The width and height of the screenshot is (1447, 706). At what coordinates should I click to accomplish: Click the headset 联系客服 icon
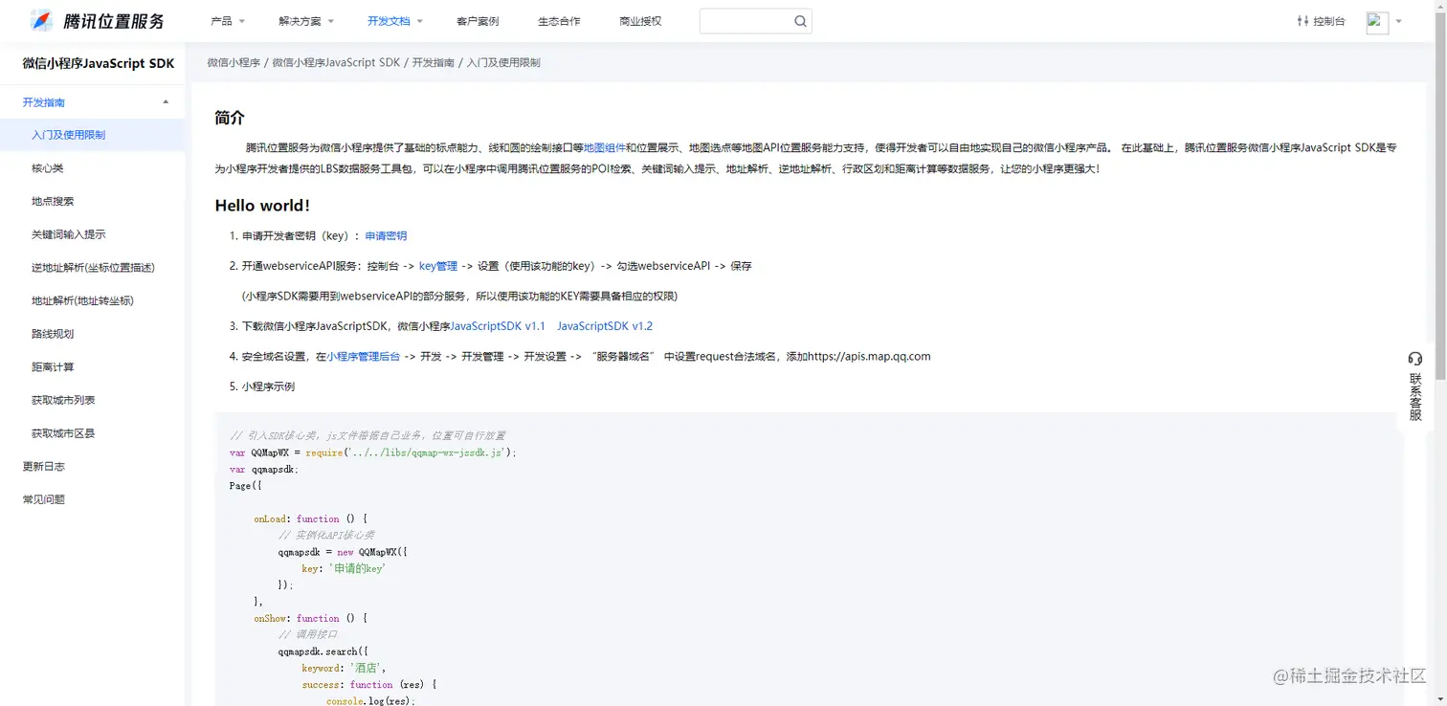click(1415, 359)
